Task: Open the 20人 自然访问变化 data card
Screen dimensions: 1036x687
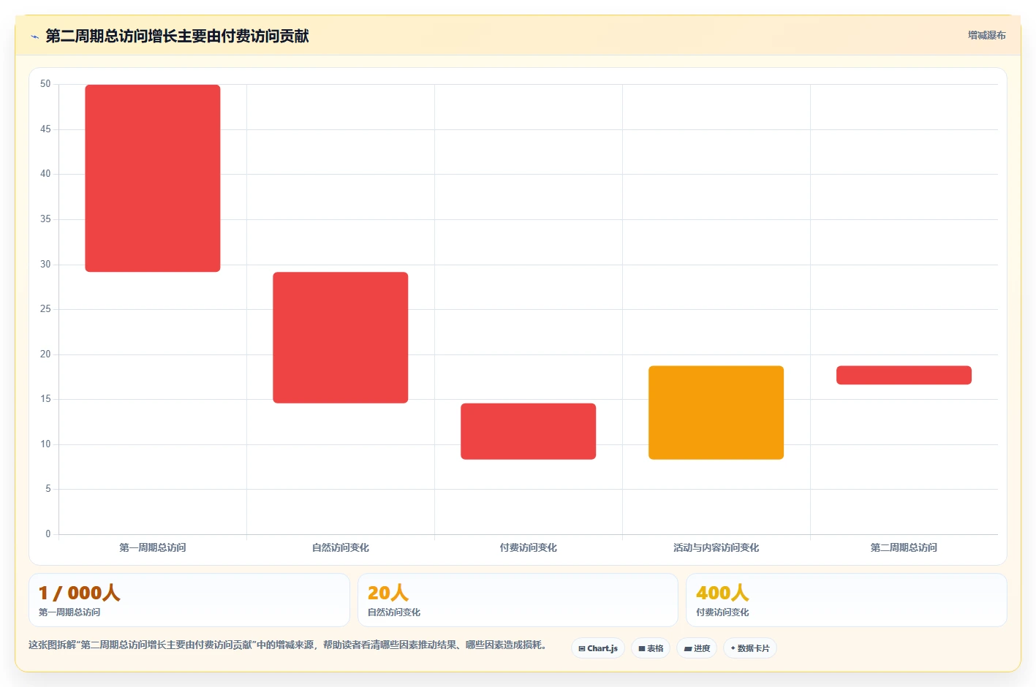Action: 518,600
